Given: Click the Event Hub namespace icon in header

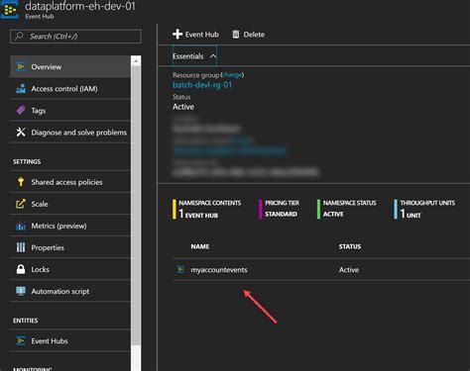Looking at the screenshot, I should point(10,9).
